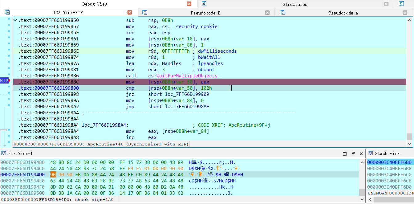The image size is (414, 204).
Task: Collapse the function at address 00007FF66D199850
Action: [x=15, y=20]
